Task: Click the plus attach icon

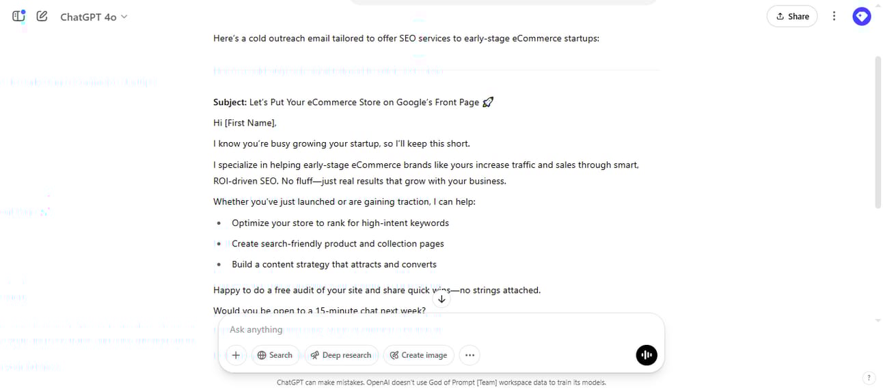Action: click(236, 355)
